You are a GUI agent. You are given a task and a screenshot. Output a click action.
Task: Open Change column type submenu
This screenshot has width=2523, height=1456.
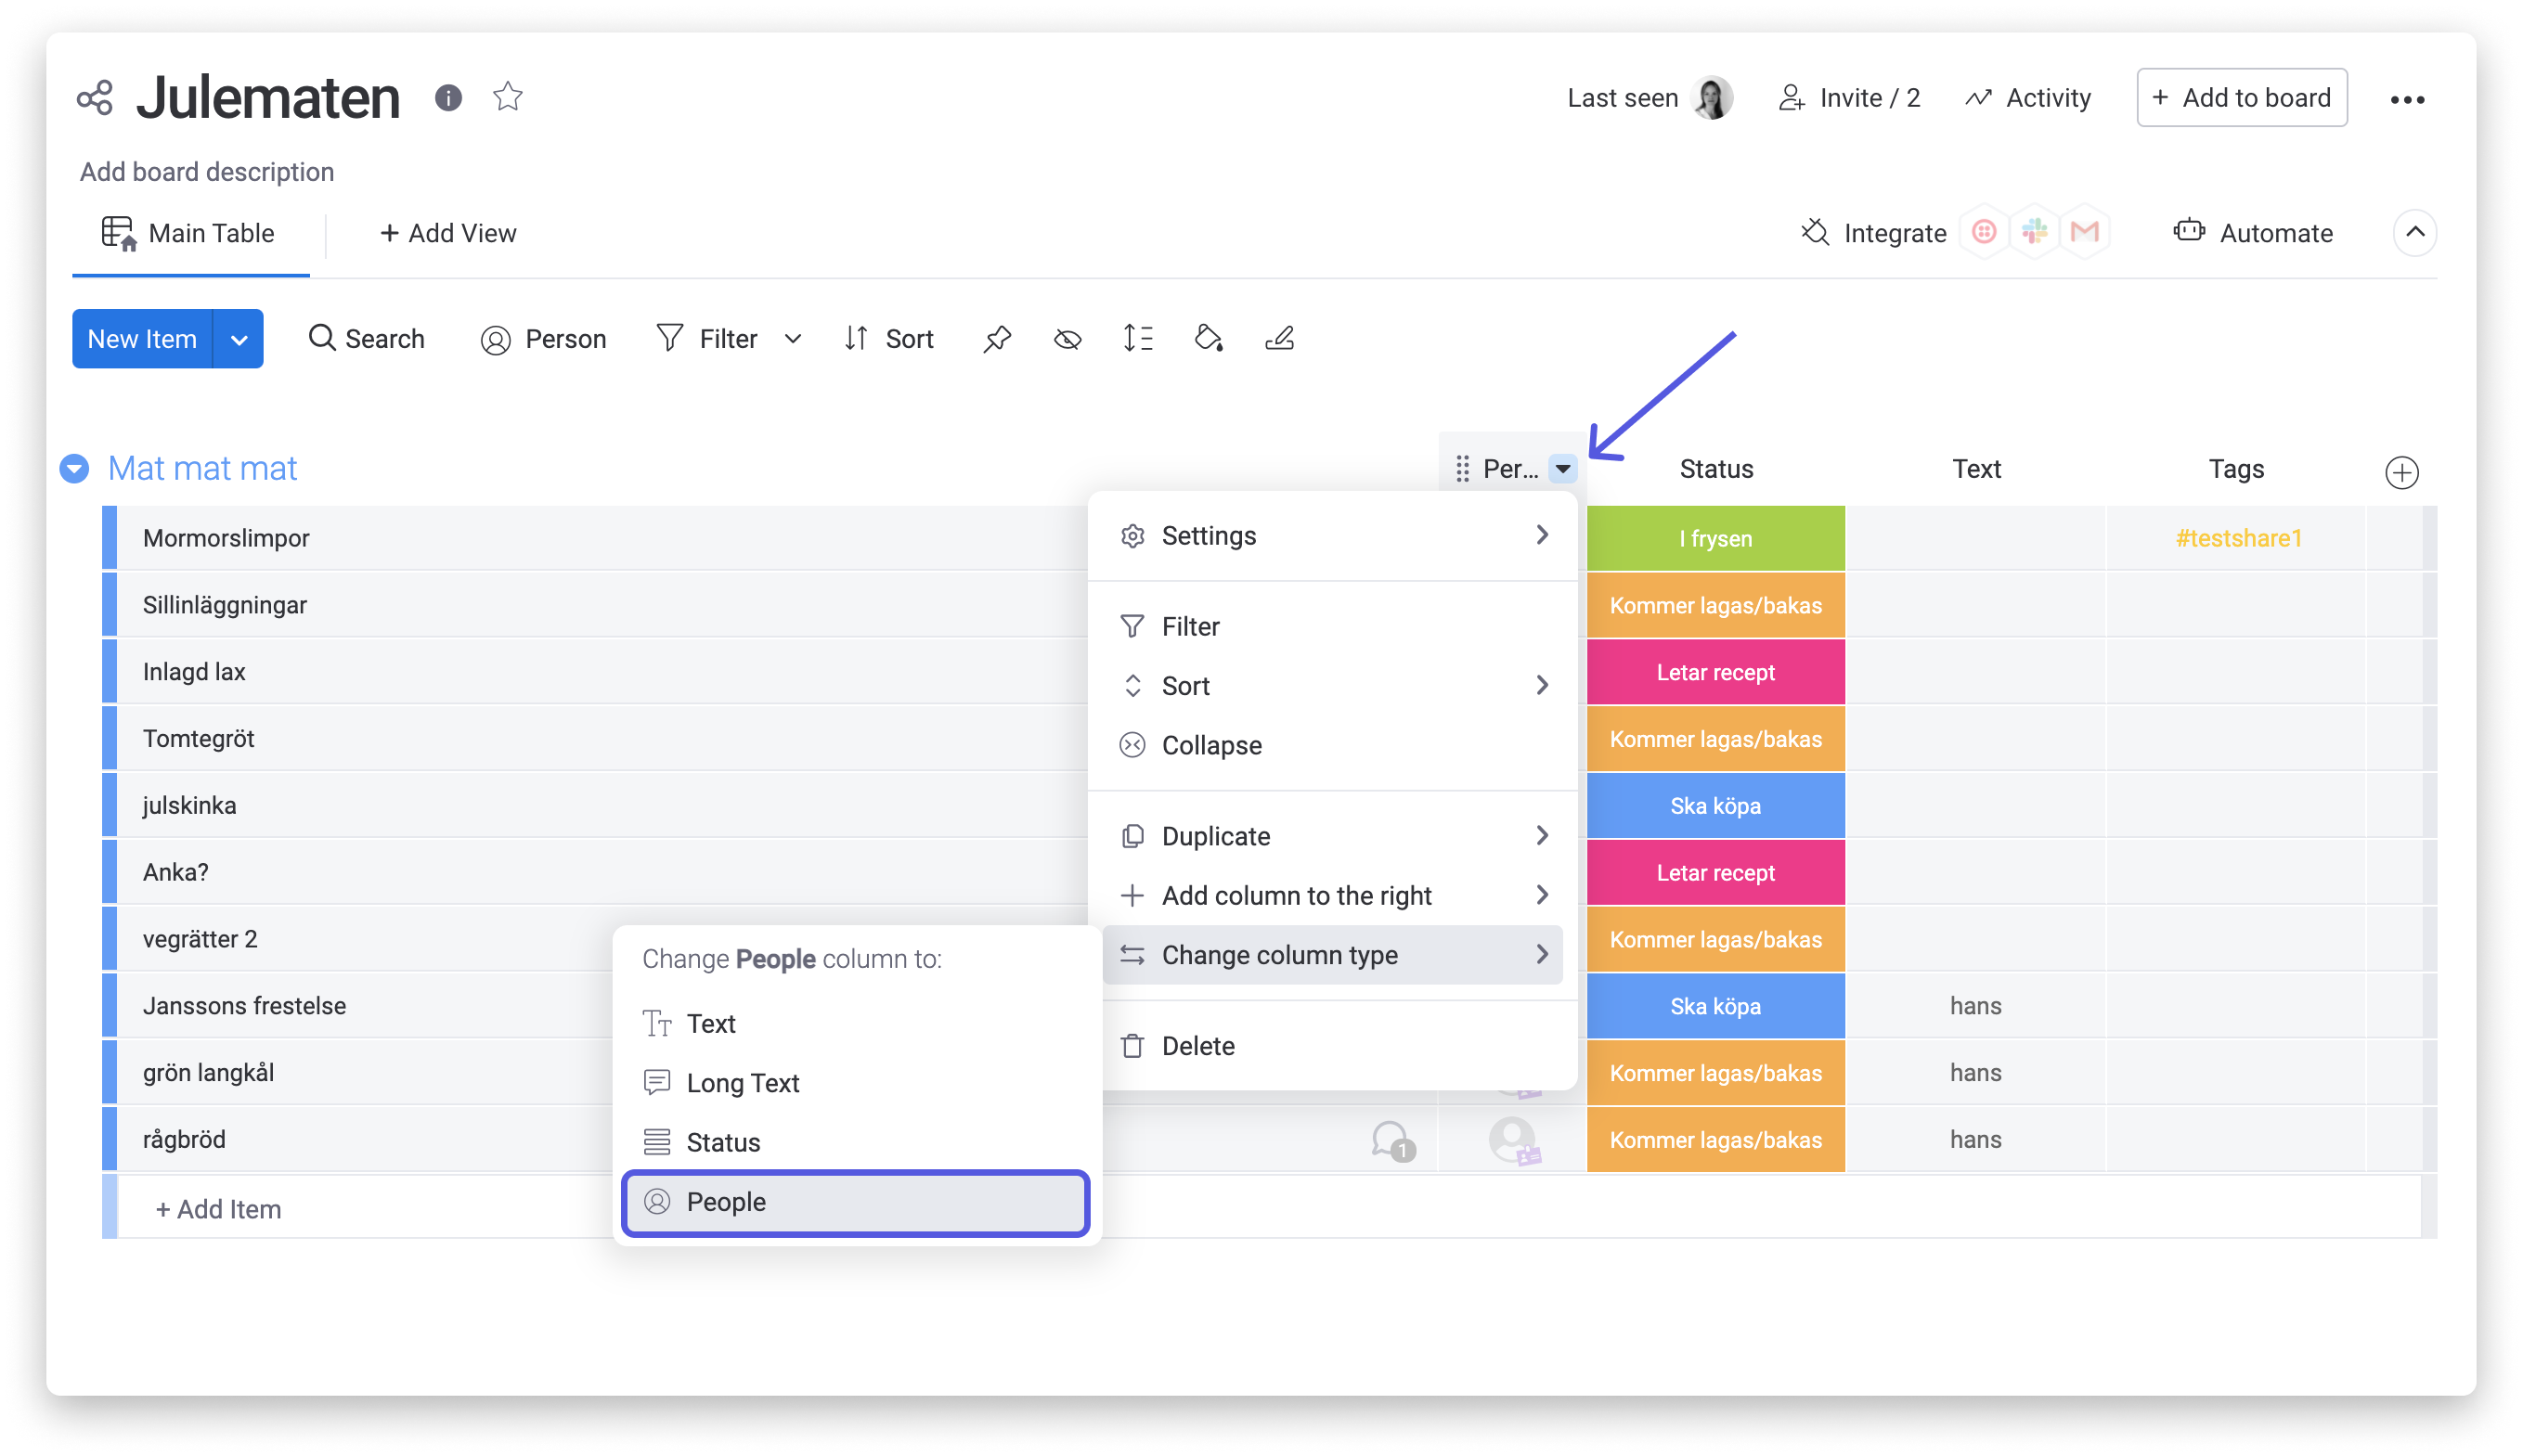(x=1332, y=955)
